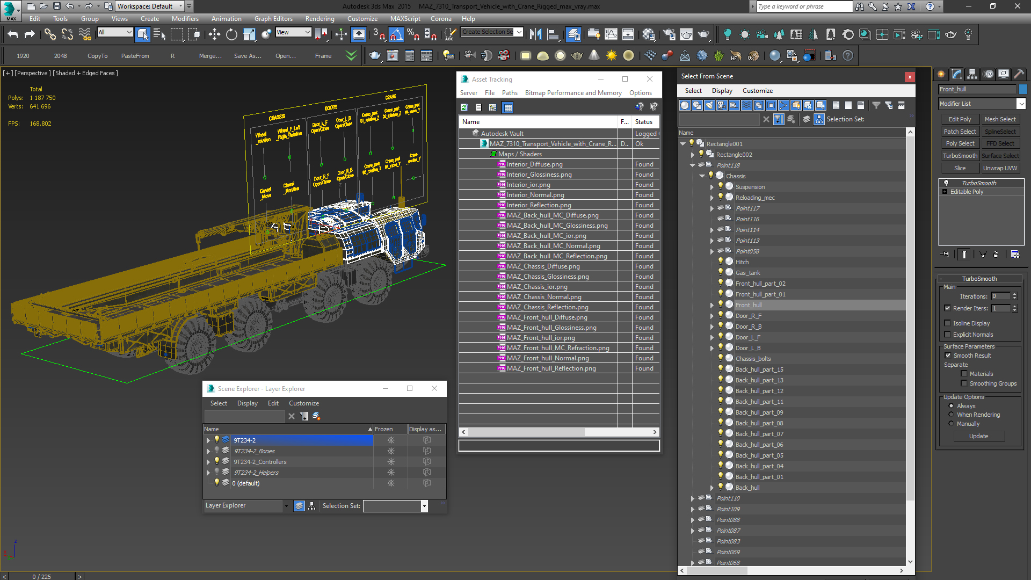Click the Merge... script button
The width and height of the screenshot is (1031, 580).
tap(210, 56)
